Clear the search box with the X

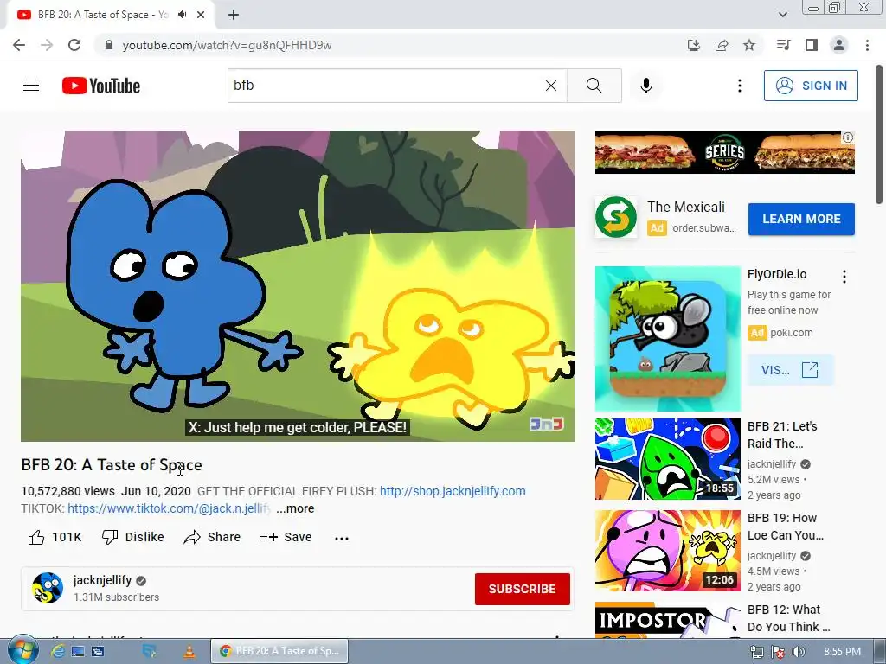pos(551,86)
